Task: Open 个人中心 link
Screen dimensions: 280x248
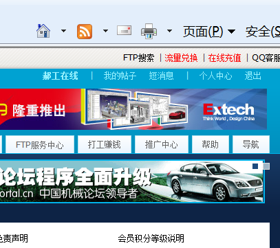Action: click(x=215, y=76)
